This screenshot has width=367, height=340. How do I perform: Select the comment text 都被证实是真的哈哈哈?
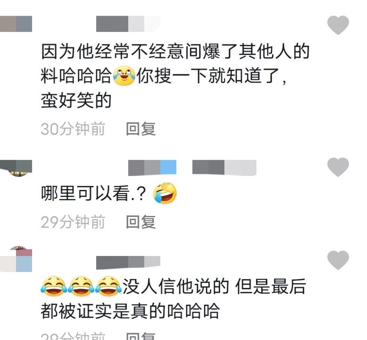(130, 311)
